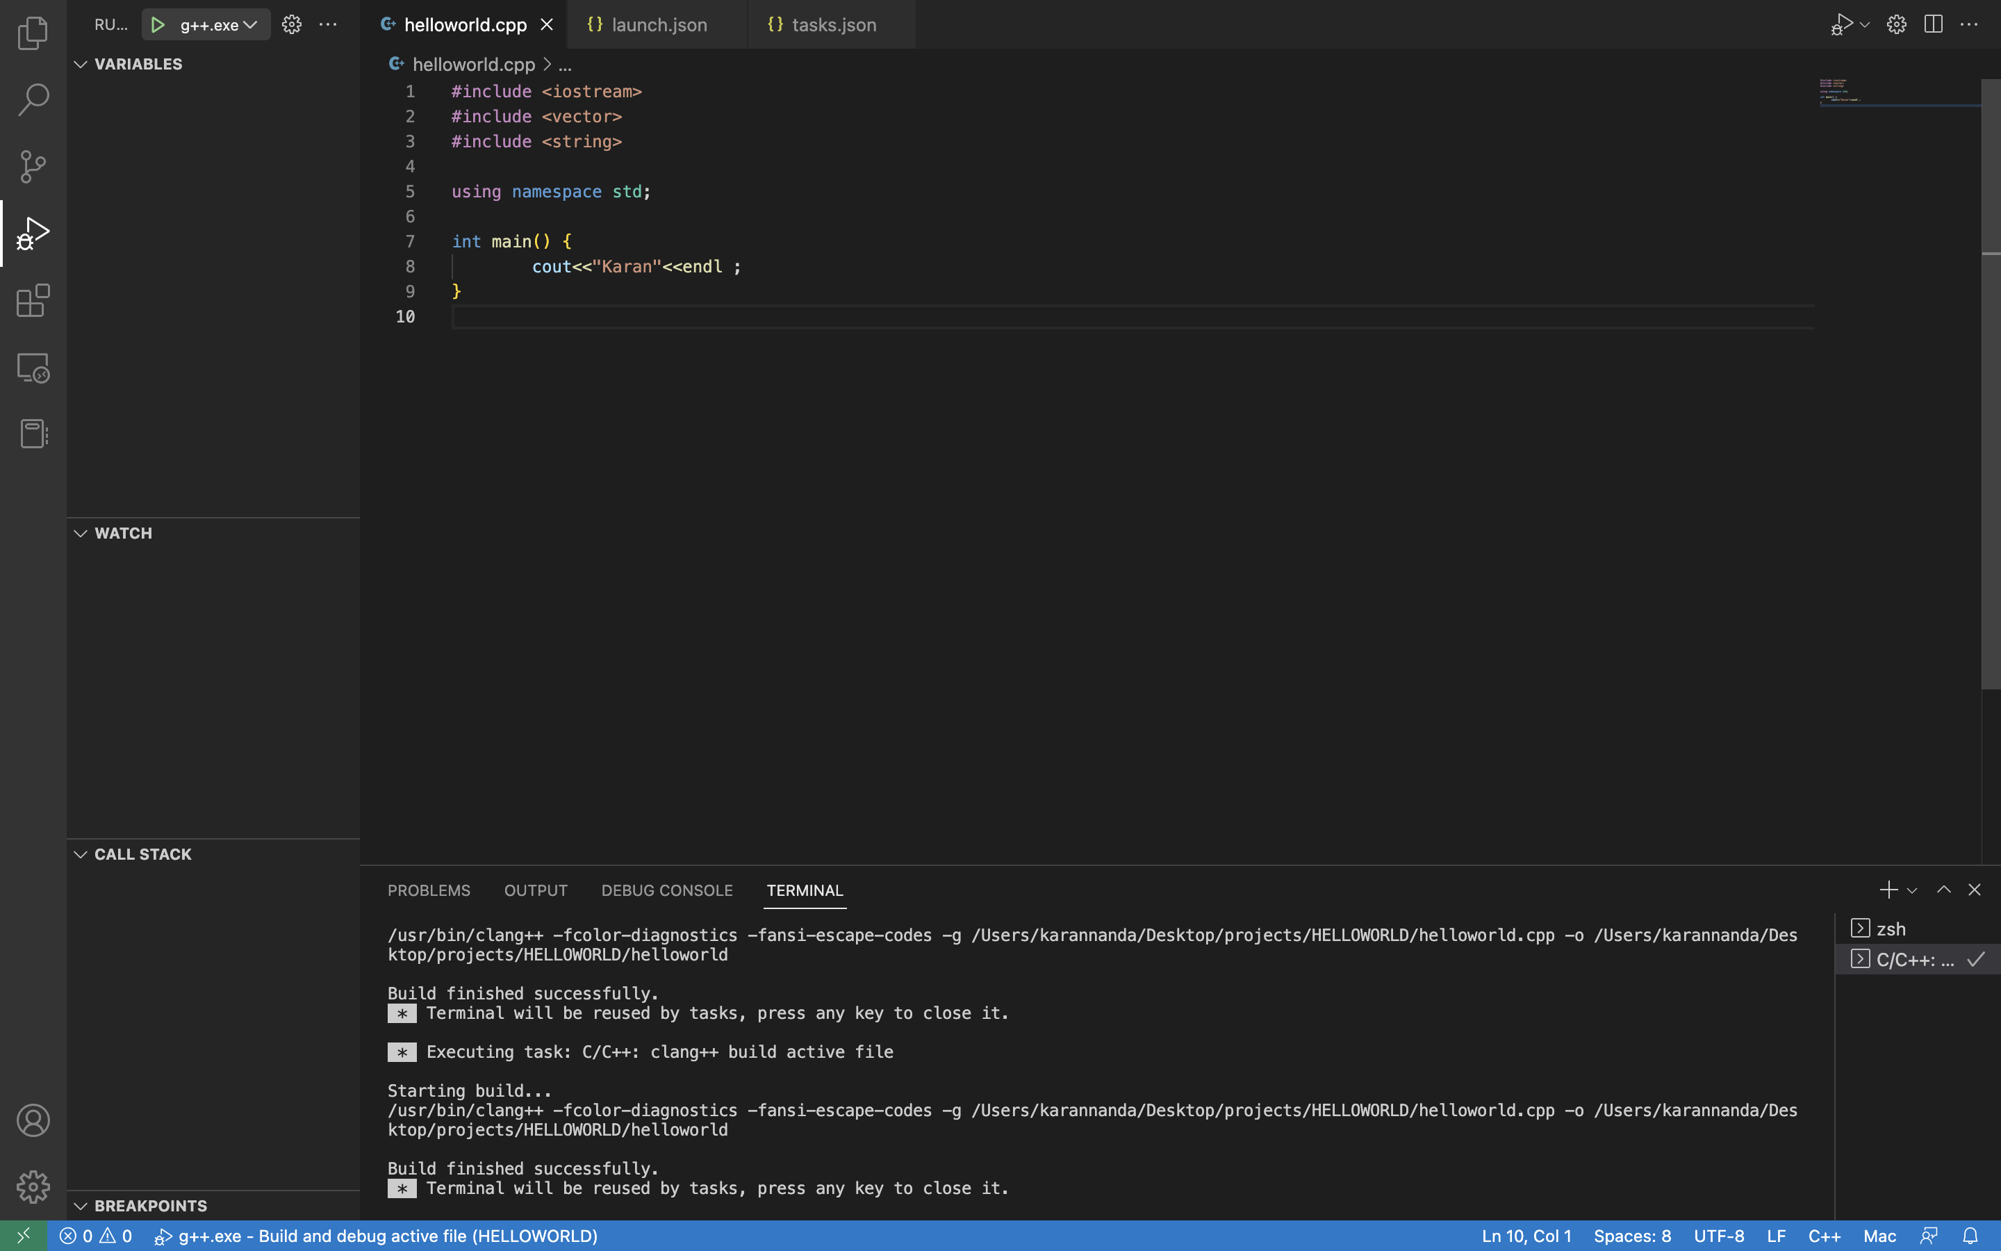Select the C++ language mode indicator
This screenshot has width=2001, height=1251.
(x=1826, y=1235)
